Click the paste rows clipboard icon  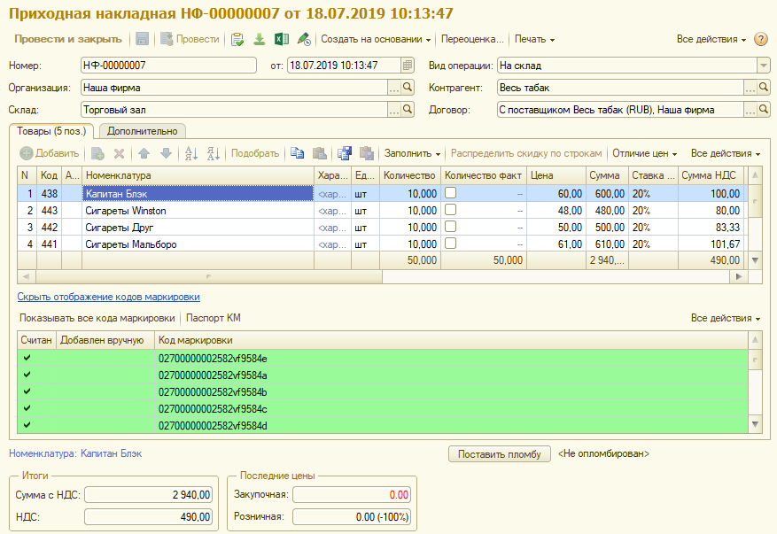[320, 153]
